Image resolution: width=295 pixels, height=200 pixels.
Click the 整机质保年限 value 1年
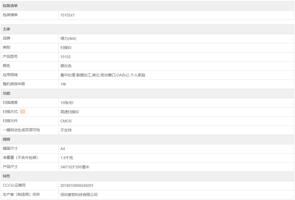pos(63,84)
